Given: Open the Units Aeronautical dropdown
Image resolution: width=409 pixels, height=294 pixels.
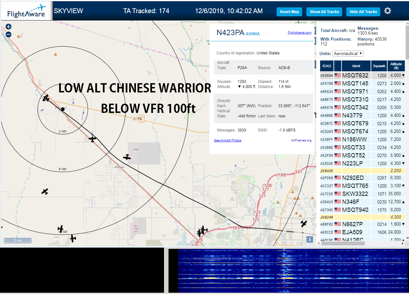Looking at the screenshot, I should (348, 53).
